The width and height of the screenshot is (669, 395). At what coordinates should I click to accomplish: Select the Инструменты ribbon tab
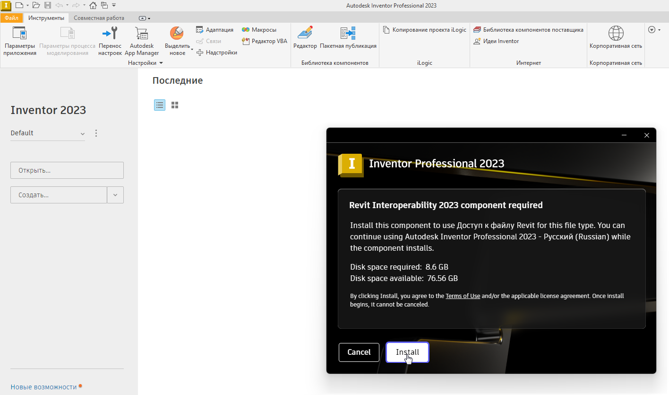[46, 18]
